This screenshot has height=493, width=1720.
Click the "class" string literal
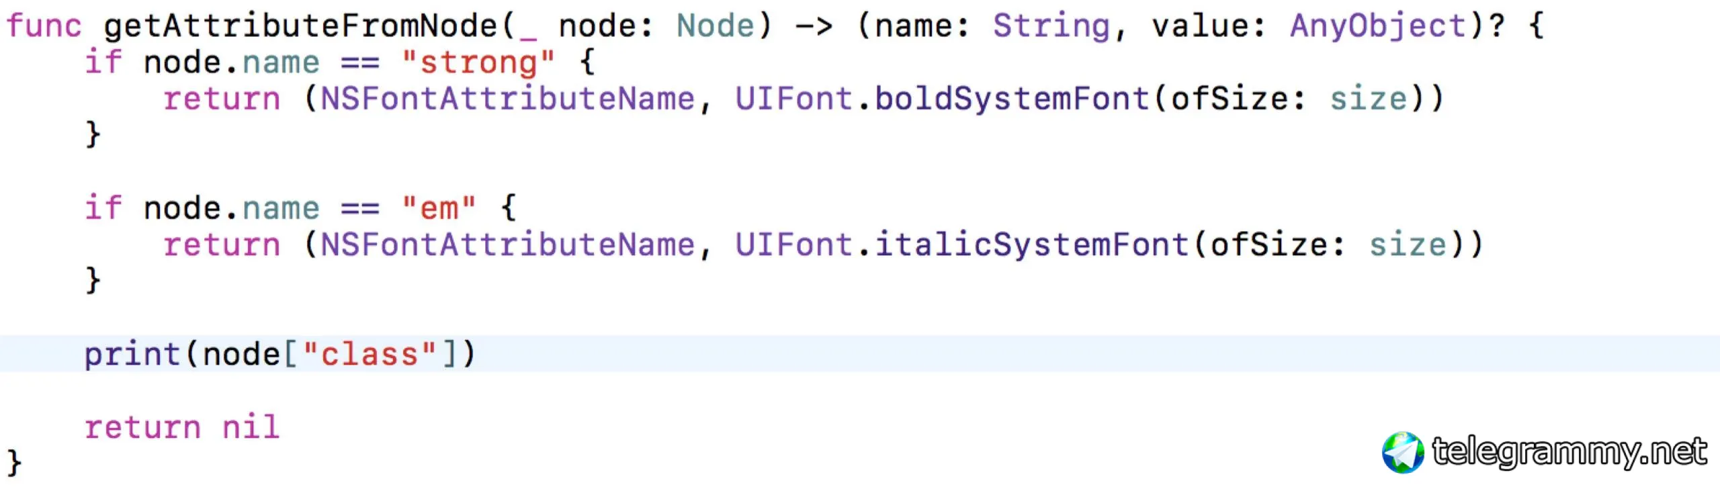pos(370,354)
